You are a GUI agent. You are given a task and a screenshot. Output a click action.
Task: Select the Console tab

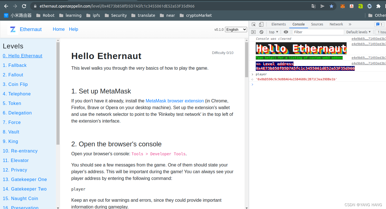click(299, 24)
